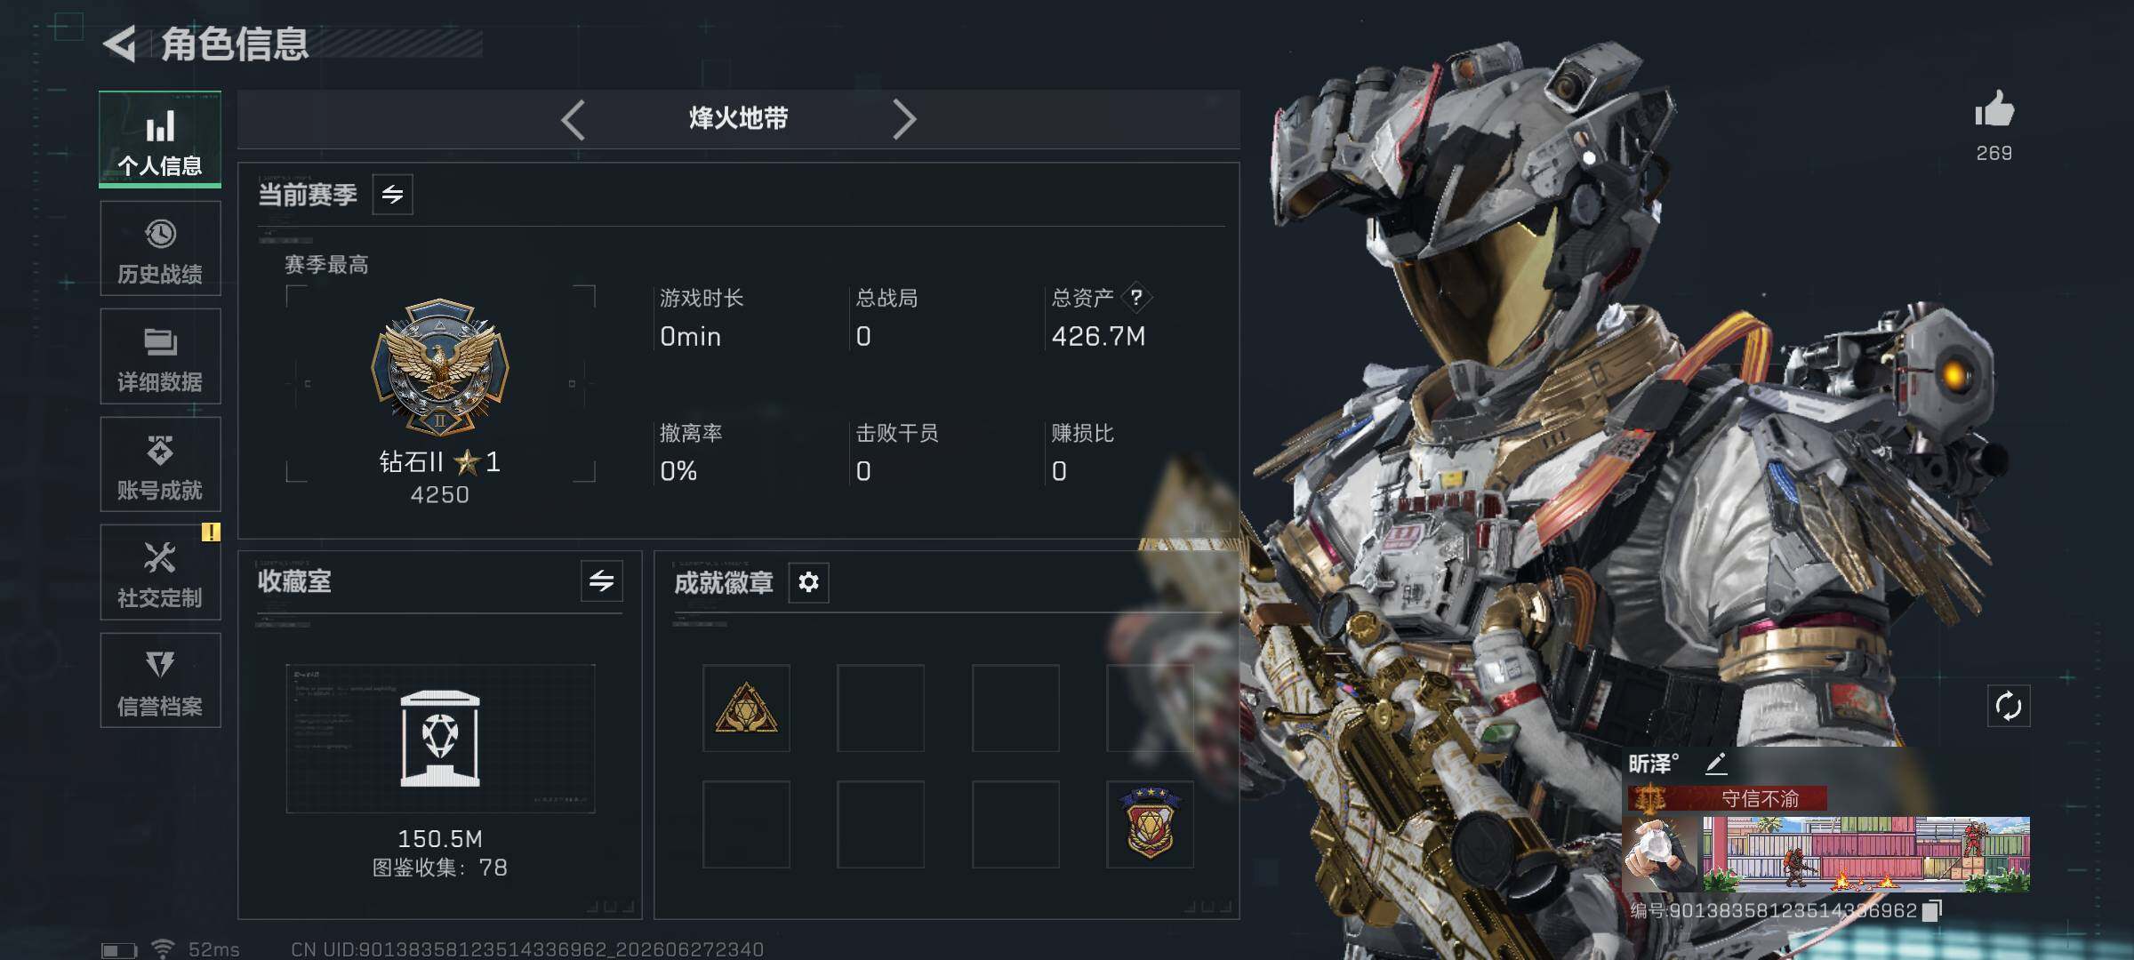Switch to previous game mode with left chevron
Image resolution: width=2134 pixels, height=960 pixels.
[x=574, y=119]
